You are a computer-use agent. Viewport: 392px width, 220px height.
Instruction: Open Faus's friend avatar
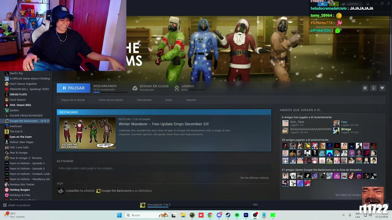tap(336, 123)
